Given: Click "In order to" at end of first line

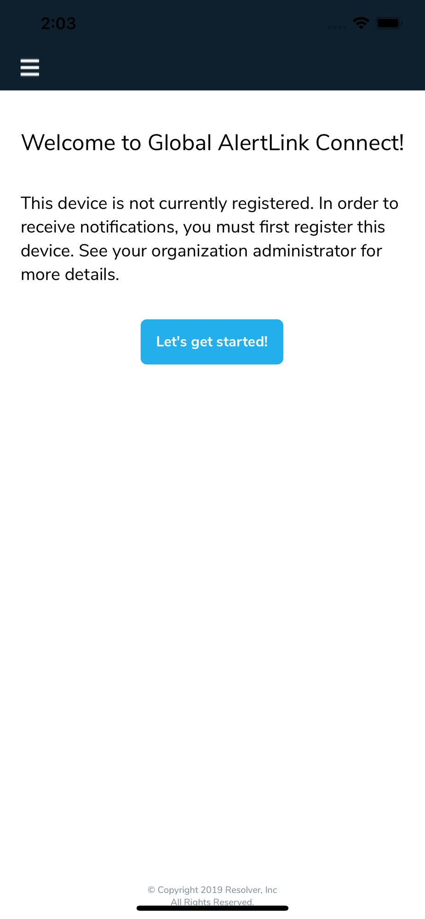Looking at the screenshot, I should [359, 203].
